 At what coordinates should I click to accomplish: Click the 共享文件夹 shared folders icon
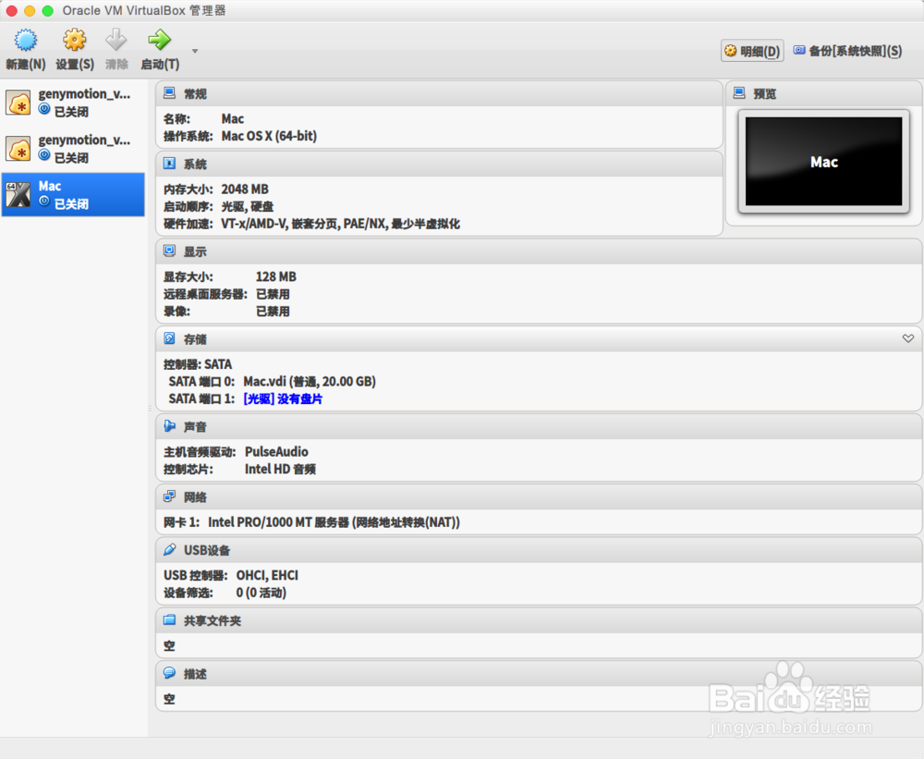click(168, 620)
